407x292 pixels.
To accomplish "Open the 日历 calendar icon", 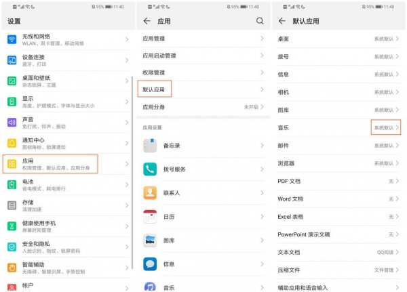I will tap(150, 217).
